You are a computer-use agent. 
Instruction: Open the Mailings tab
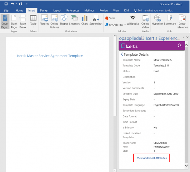[89, 11]
